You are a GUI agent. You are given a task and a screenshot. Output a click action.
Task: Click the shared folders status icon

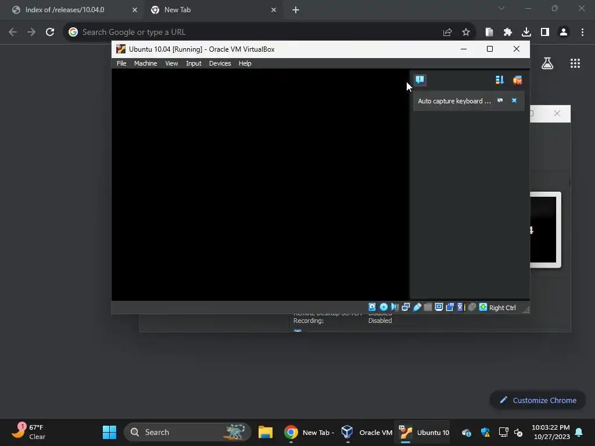[x=428, y=307]
